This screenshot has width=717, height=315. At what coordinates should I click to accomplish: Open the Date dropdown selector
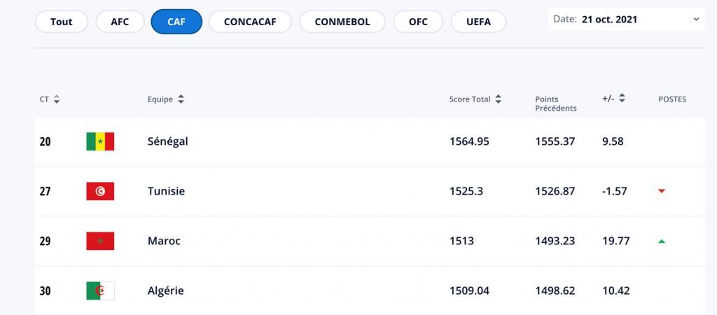coord(627,20)
